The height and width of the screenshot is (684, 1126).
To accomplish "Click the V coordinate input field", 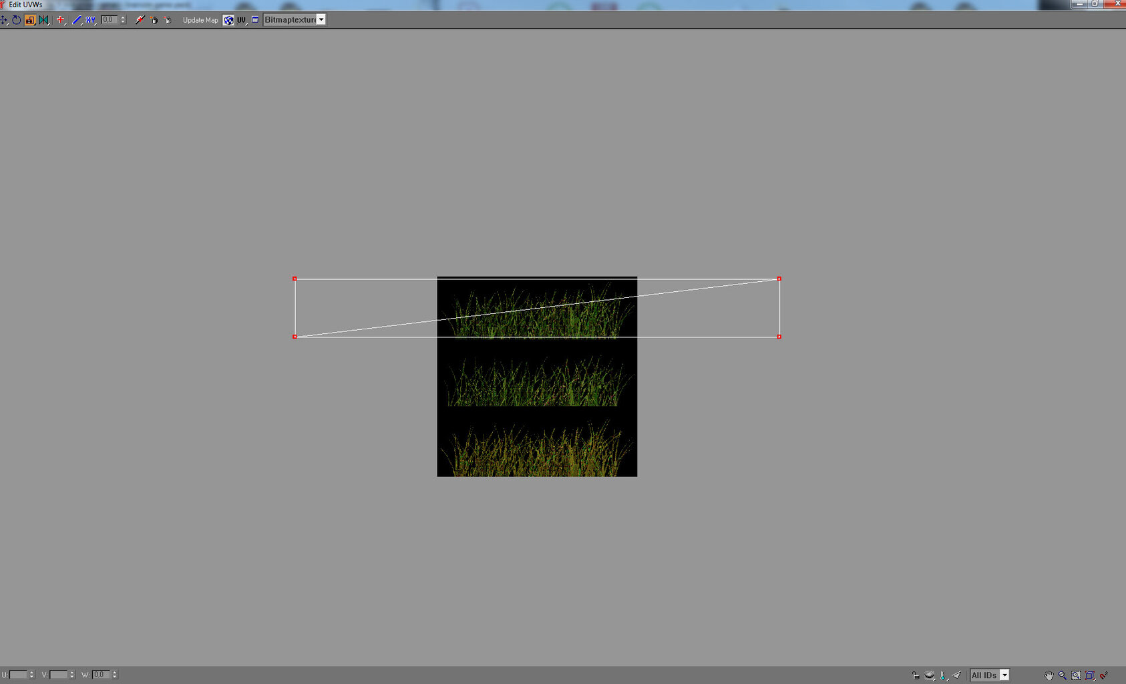I will (59, 675).
